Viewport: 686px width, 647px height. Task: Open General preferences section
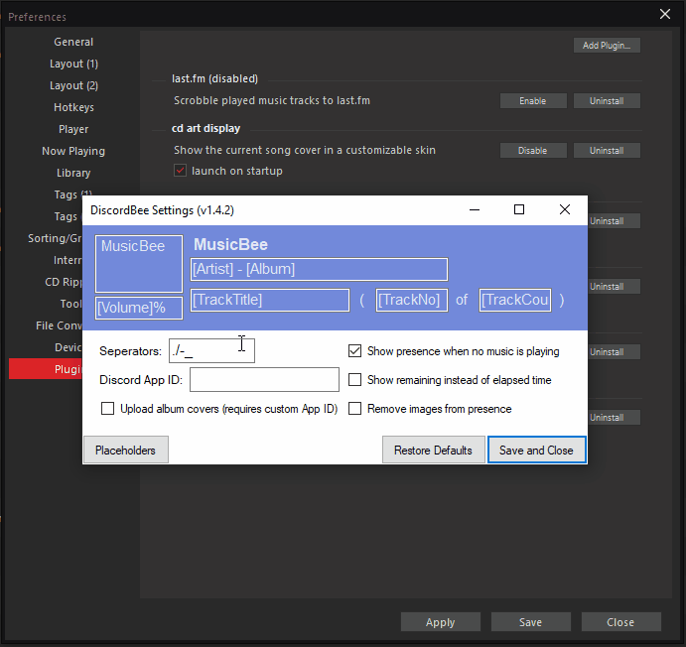click(73, 42)
